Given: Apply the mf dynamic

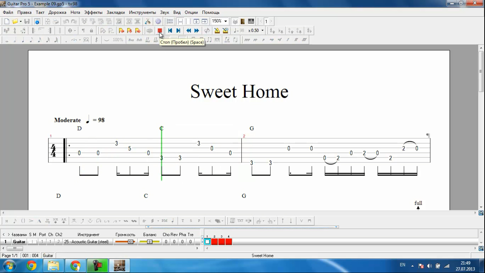Looking at the screenshot, I should click(280, 40).
